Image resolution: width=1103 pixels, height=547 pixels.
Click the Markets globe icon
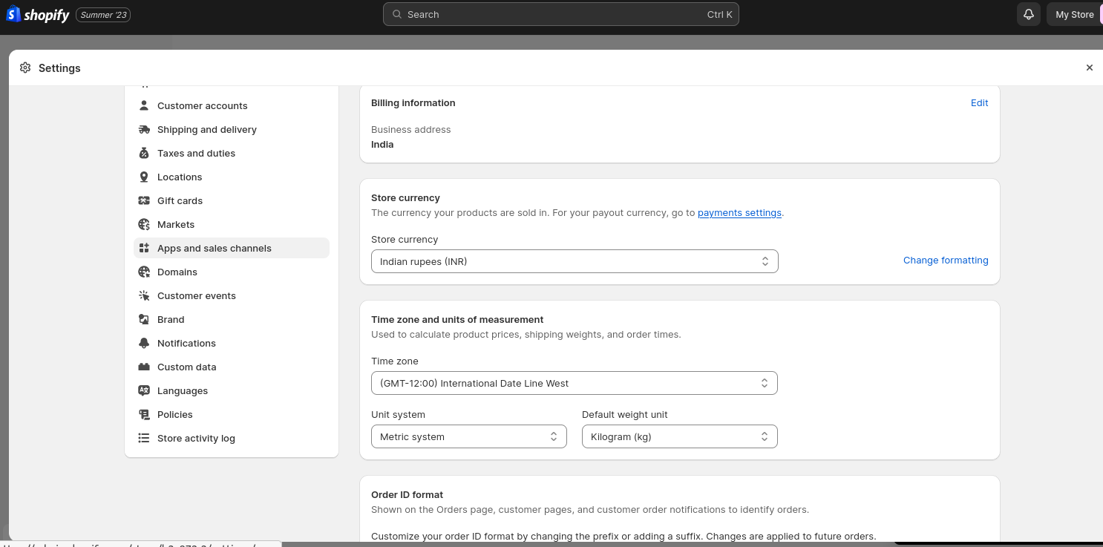point(144,224)
